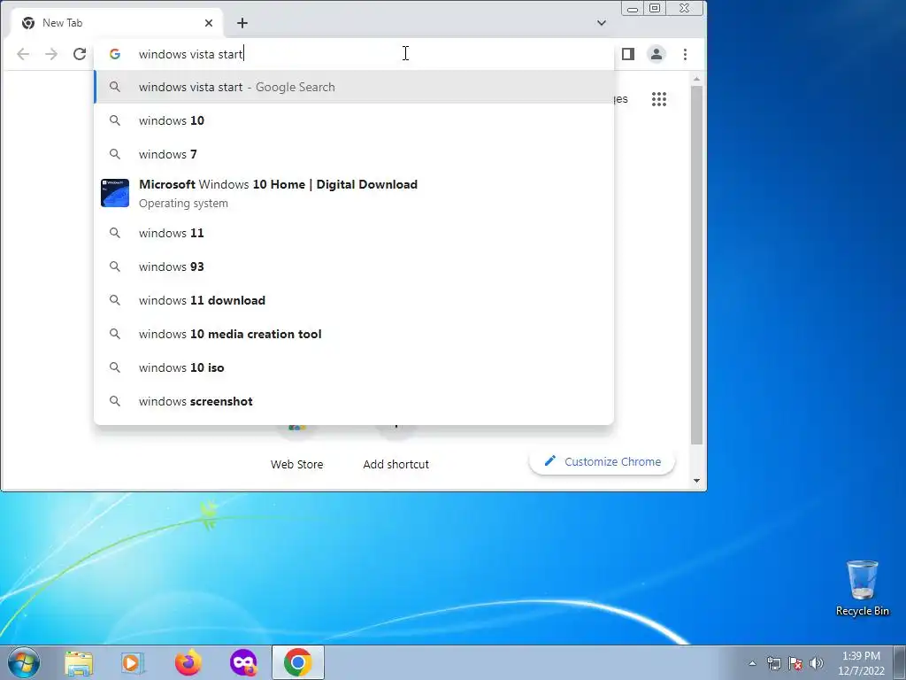Viewport: 906px width, 680px height.
Task: Select the Recycle Bin desktop icon
Action: (862, 588)
